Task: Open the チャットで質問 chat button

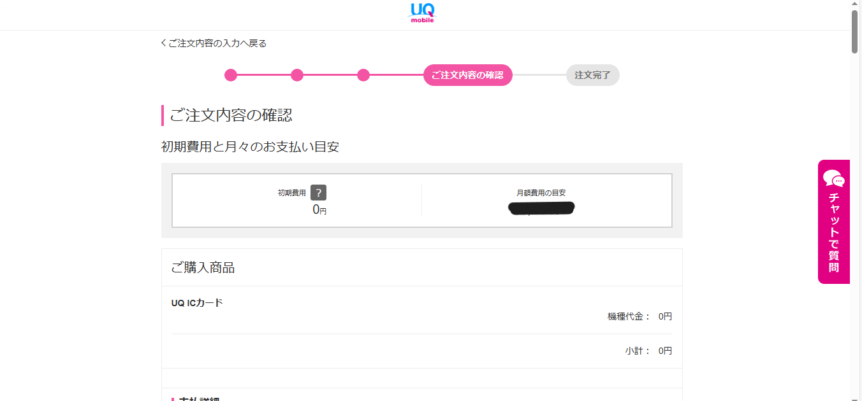Action: click(834, 222)
